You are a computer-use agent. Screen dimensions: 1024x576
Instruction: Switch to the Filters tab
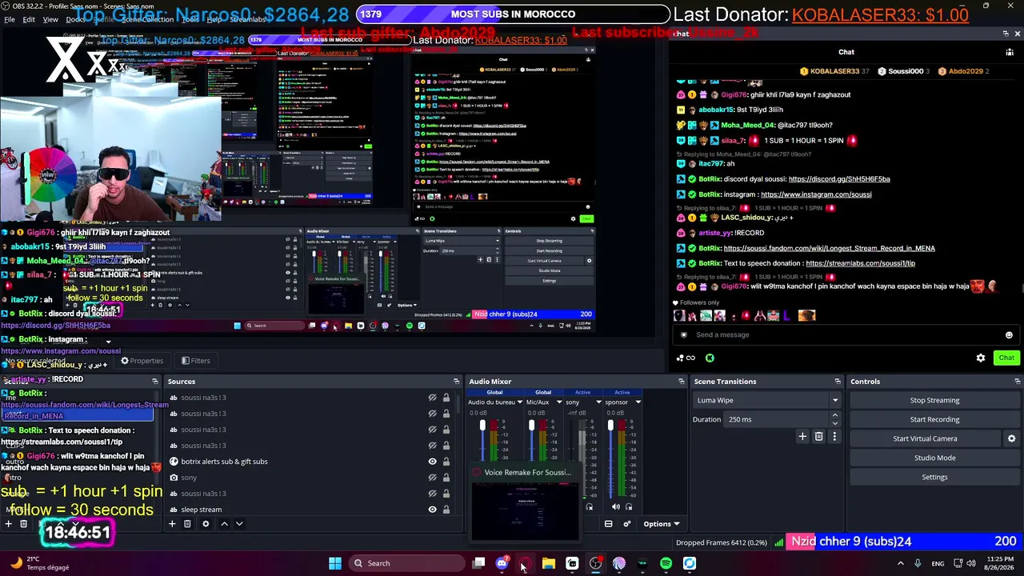[x=195, y=361]
